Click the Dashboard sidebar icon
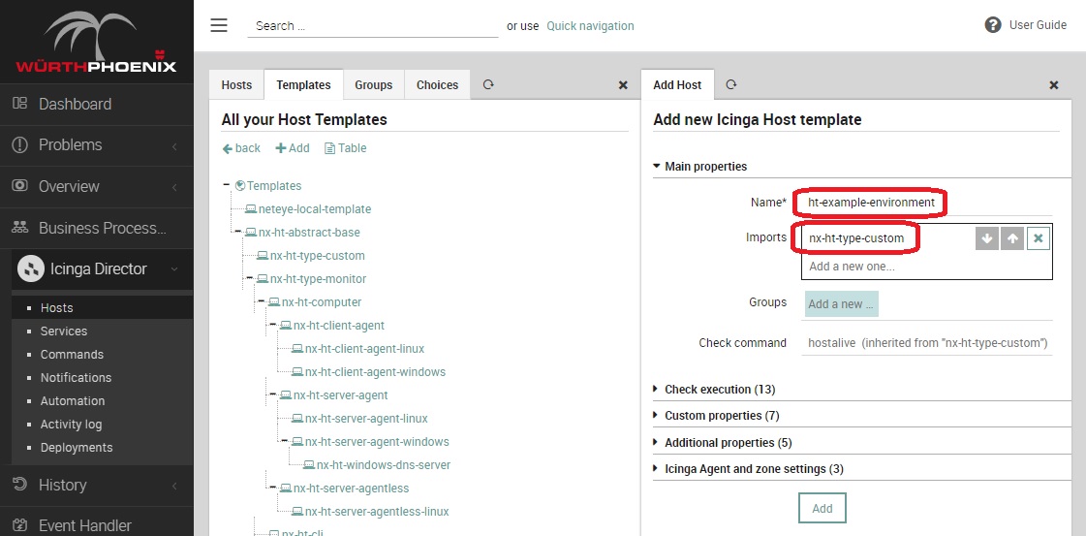 pos(19,104)
